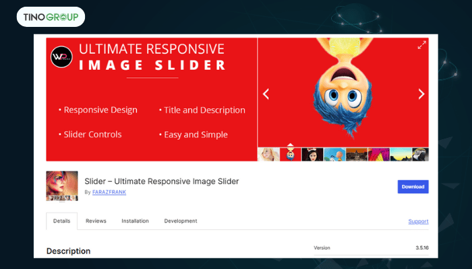Select the sunset building thumbnail
This screenshot has height=269, width=472.
[x=357, y=154]
